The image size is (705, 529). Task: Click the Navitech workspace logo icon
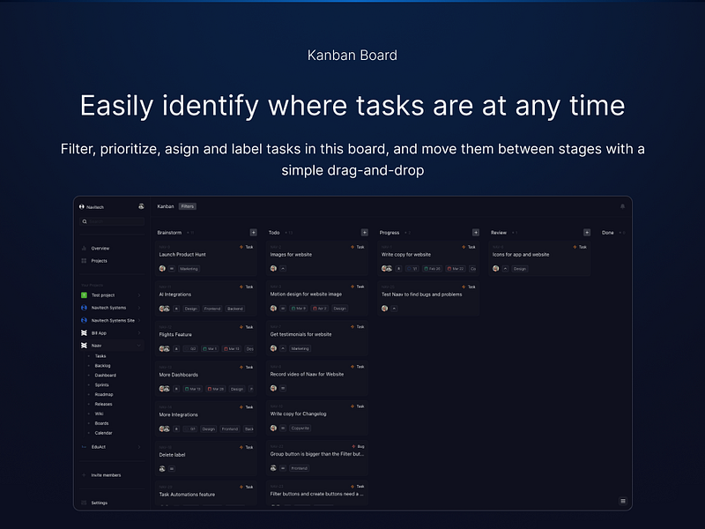point(82,207)
